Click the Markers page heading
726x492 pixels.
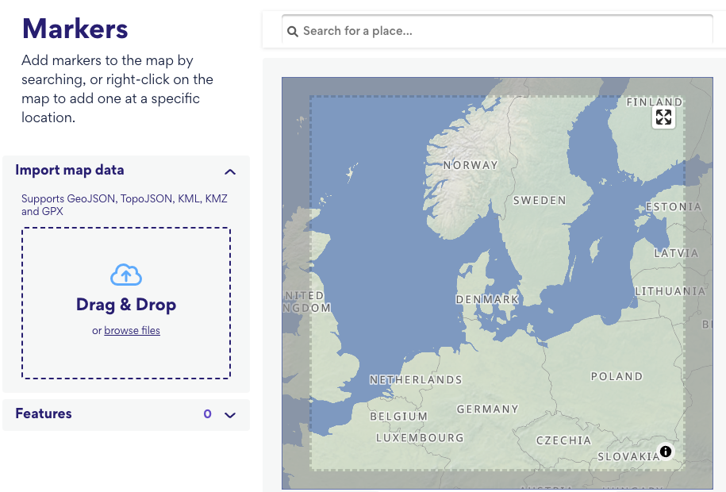point(75,29)
